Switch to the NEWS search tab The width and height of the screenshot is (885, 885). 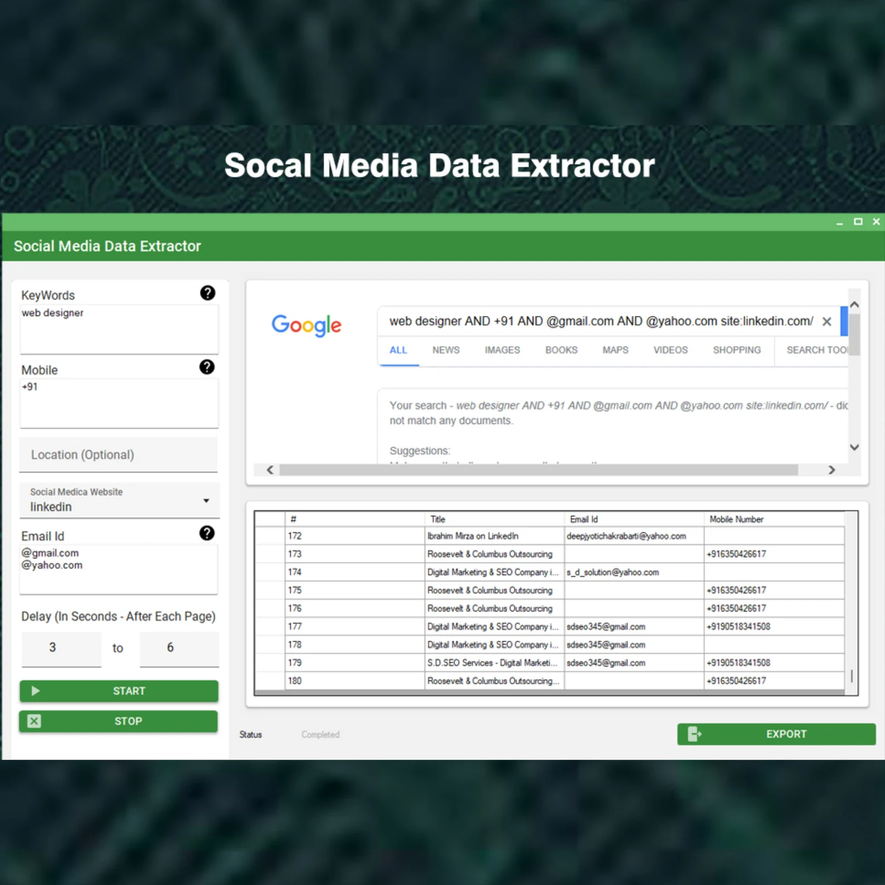click(446, 350)
